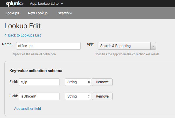
Task: Click the Splunk logo
Action: pyautogui.click(x=15, y=4)
